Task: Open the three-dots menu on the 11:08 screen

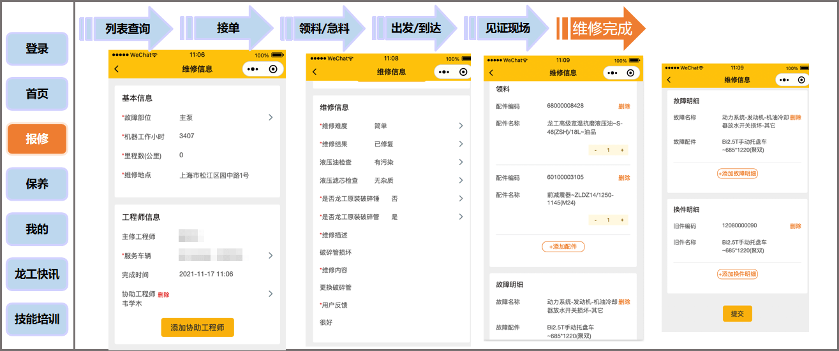Action: (445, 72)
